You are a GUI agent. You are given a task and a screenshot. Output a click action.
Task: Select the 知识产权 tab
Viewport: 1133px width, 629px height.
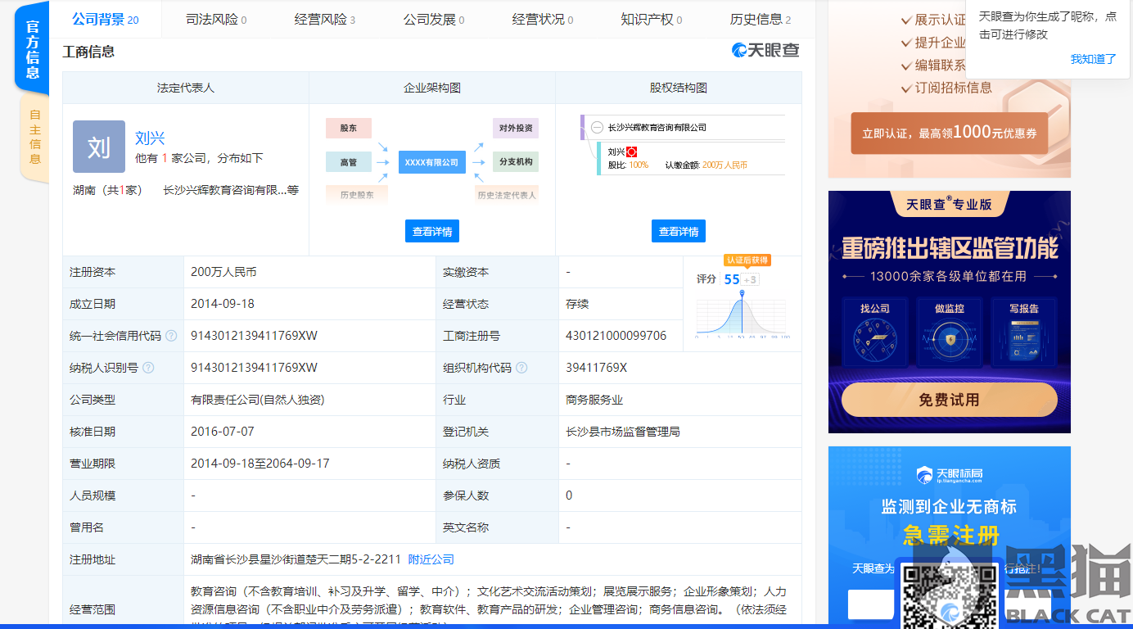652,19
